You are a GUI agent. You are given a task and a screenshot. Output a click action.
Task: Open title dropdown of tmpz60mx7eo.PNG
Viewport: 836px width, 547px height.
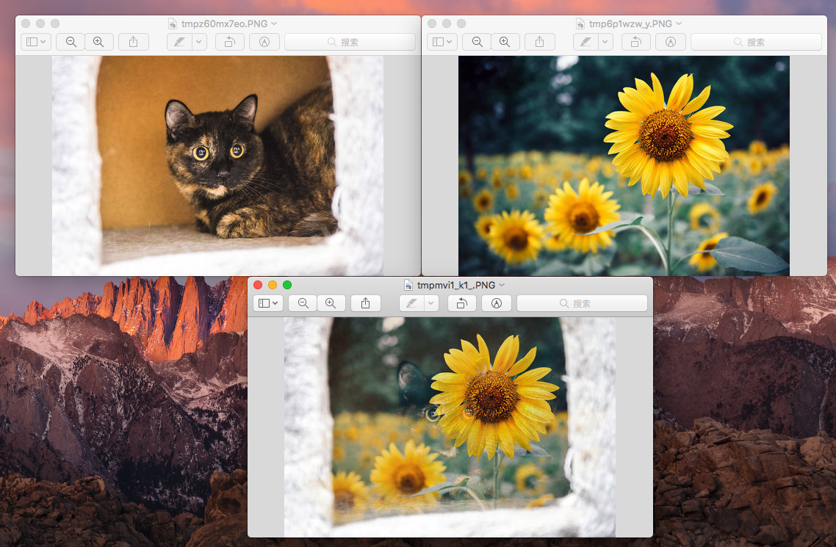(x=274, y=23)
